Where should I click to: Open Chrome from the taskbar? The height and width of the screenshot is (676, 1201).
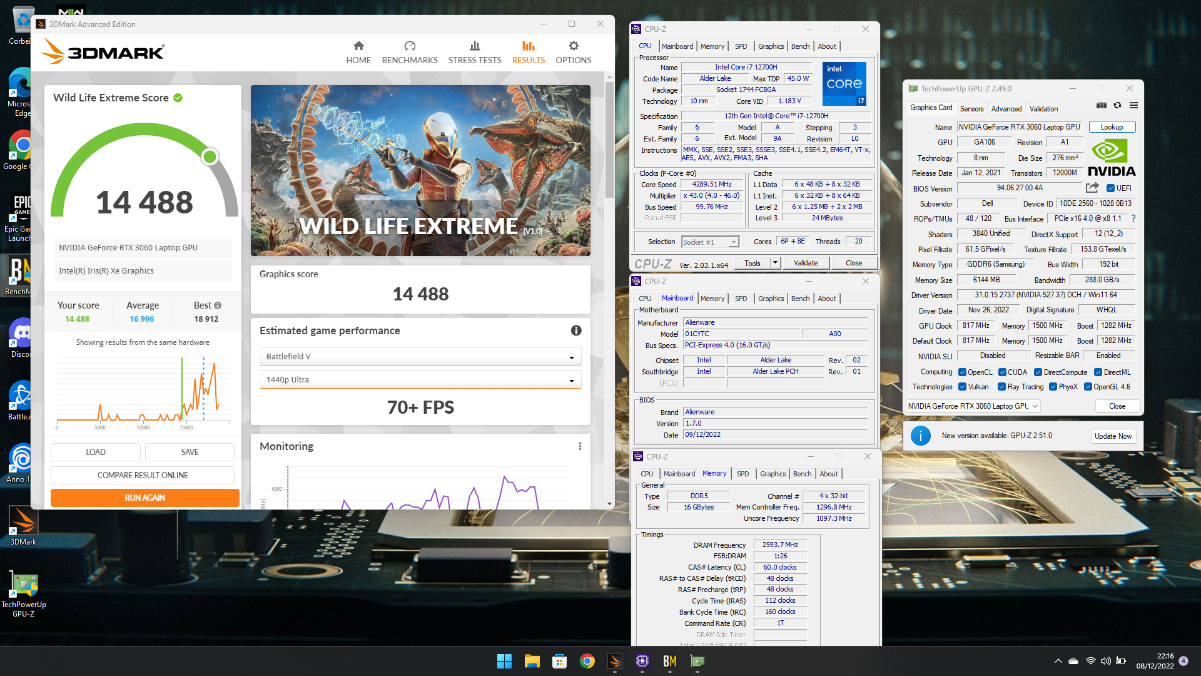[587, 661]
